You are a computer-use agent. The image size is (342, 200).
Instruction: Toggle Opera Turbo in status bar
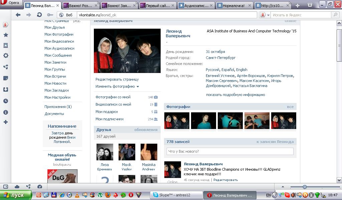[x=40, y=187]
